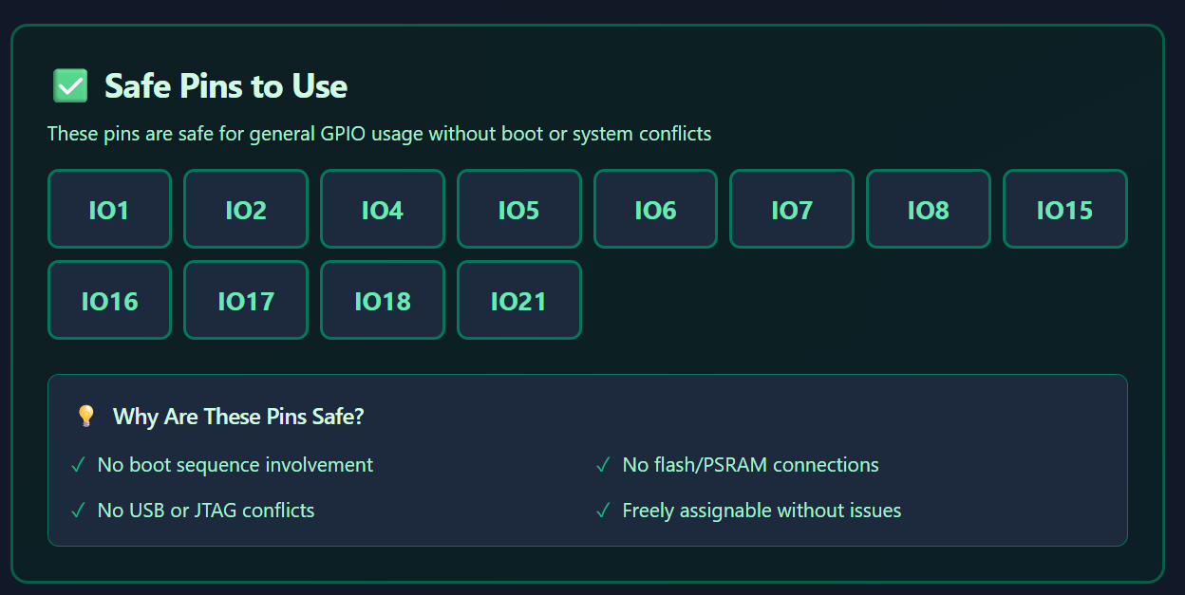The image size is (1185, 595).
Task: Click the IO5 pin tile
Action: [518, 209]
